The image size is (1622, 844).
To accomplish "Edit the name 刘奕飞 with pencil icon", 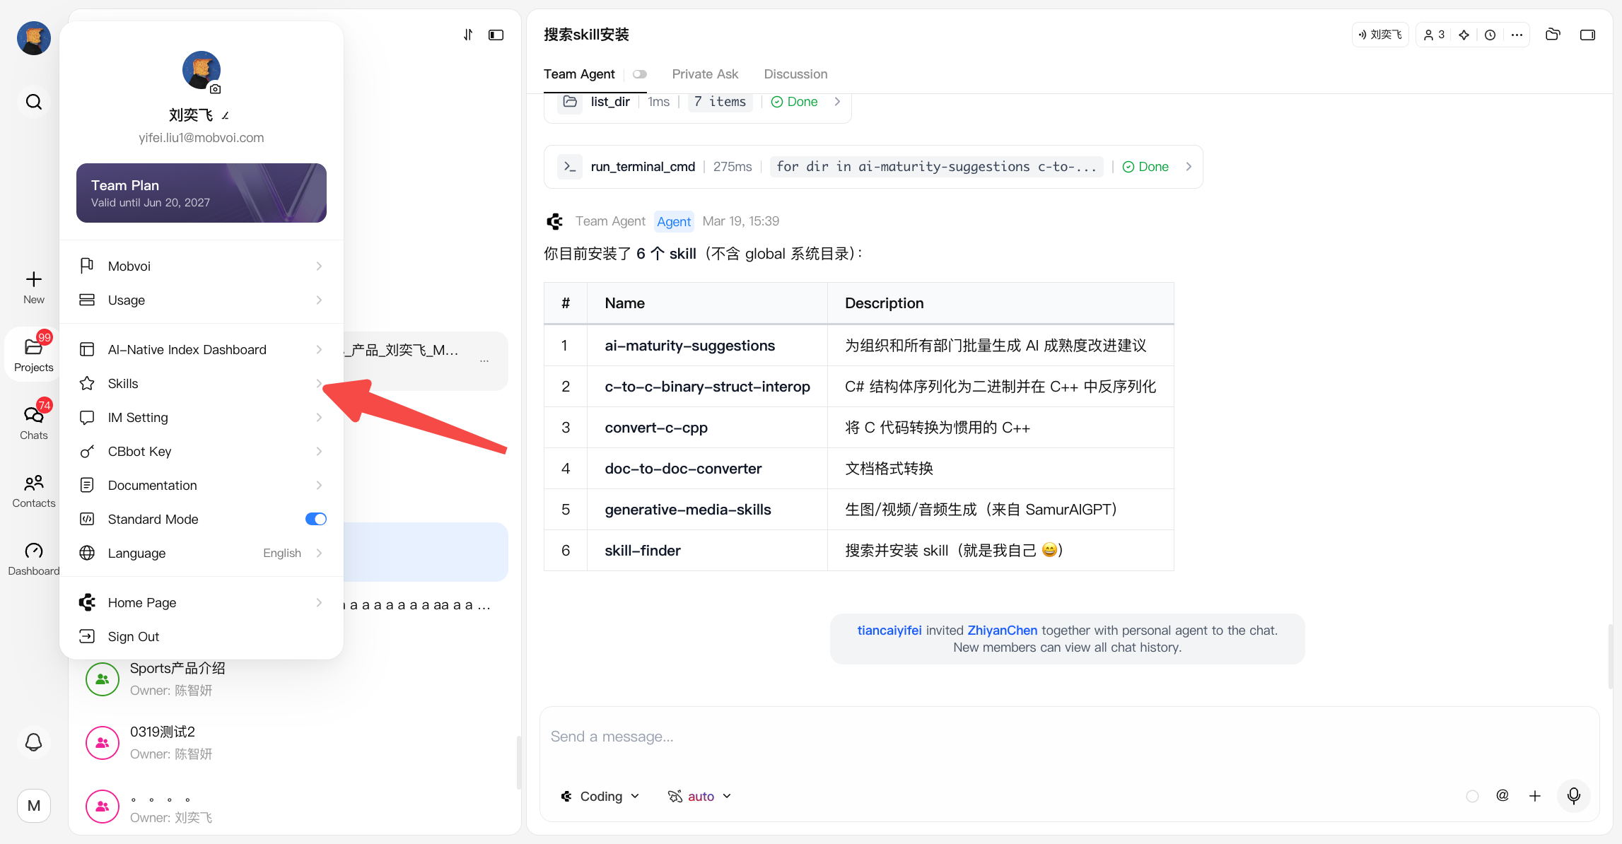I will pos(225,115).
